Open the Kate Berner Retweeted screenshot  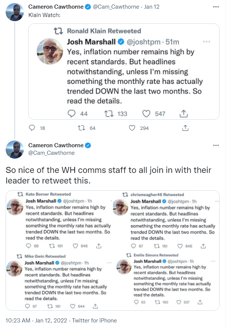[x=59, y=221]
